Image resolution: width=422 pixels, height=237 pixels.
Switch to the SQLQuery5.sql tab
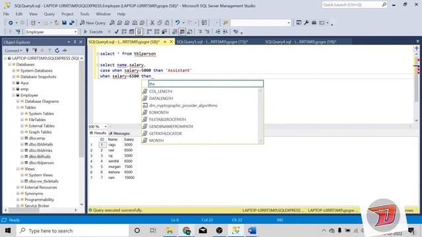point(212,42)
